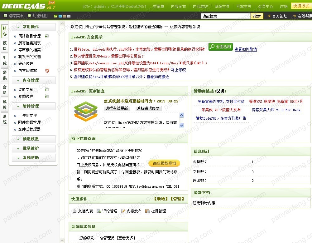Expand the 批量维护 menu group
The height and width of the screenshot is (243, 312).
click(x=34, y=148)
